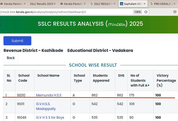Screen dimensions: 178x121
Task: Click the 130% zoom level indicator
Action: [138, 12]
